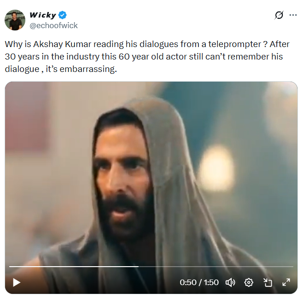Viewport: 303px width, 298px height.
Task: Click the blue verified badge
Action: coord(62,16)
